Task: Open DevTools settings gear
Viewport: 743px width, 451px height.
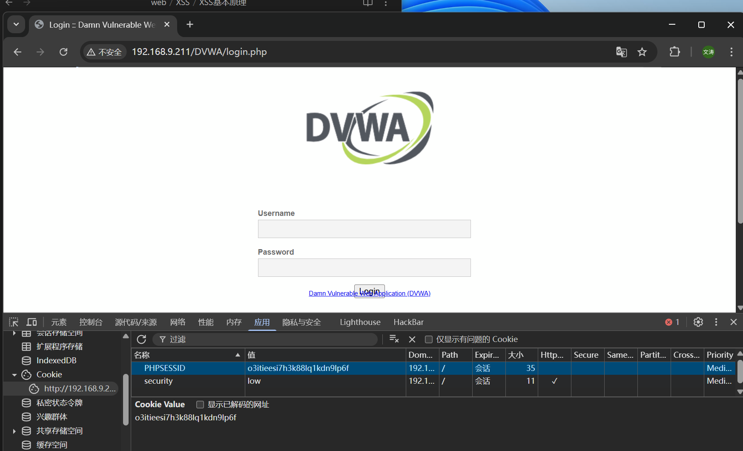Action: click(698, 322)
